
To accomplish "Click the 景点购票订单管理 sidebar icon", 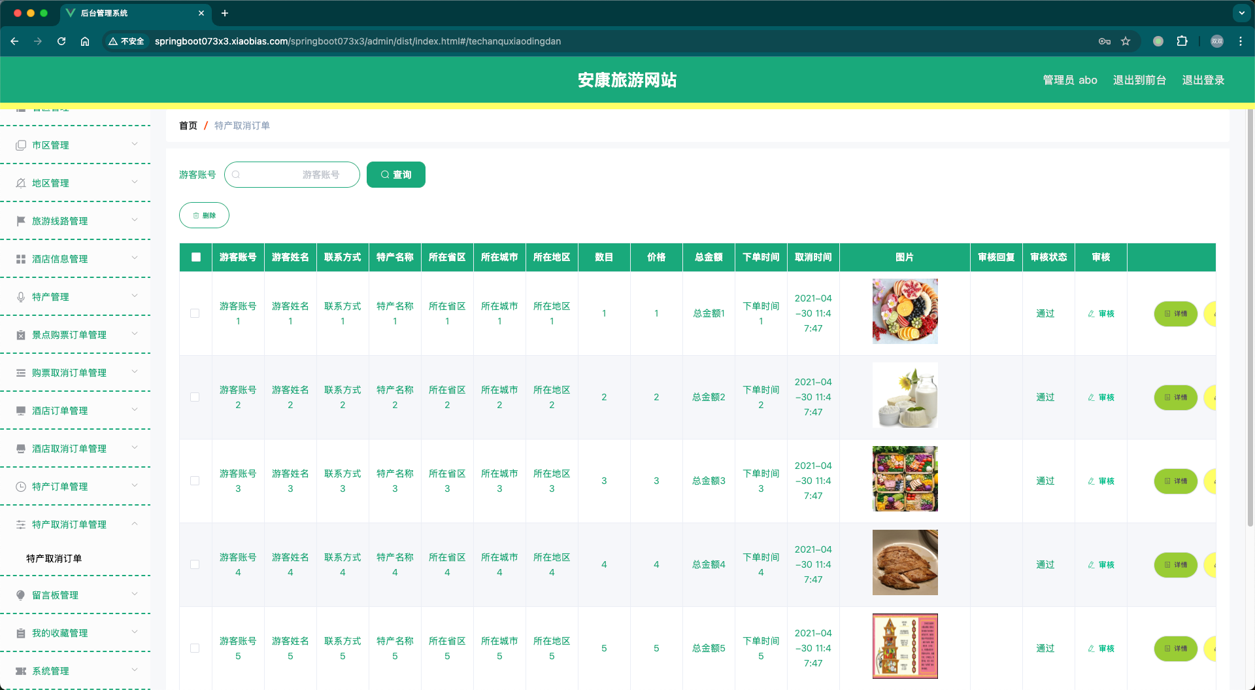I will pyautogui.click(x=21, y=335).
